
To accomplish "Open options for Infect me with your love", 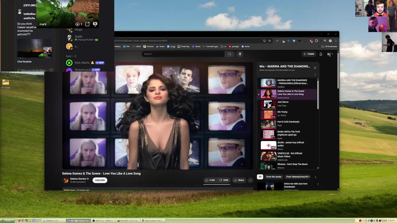I will [x=318, y=184].
